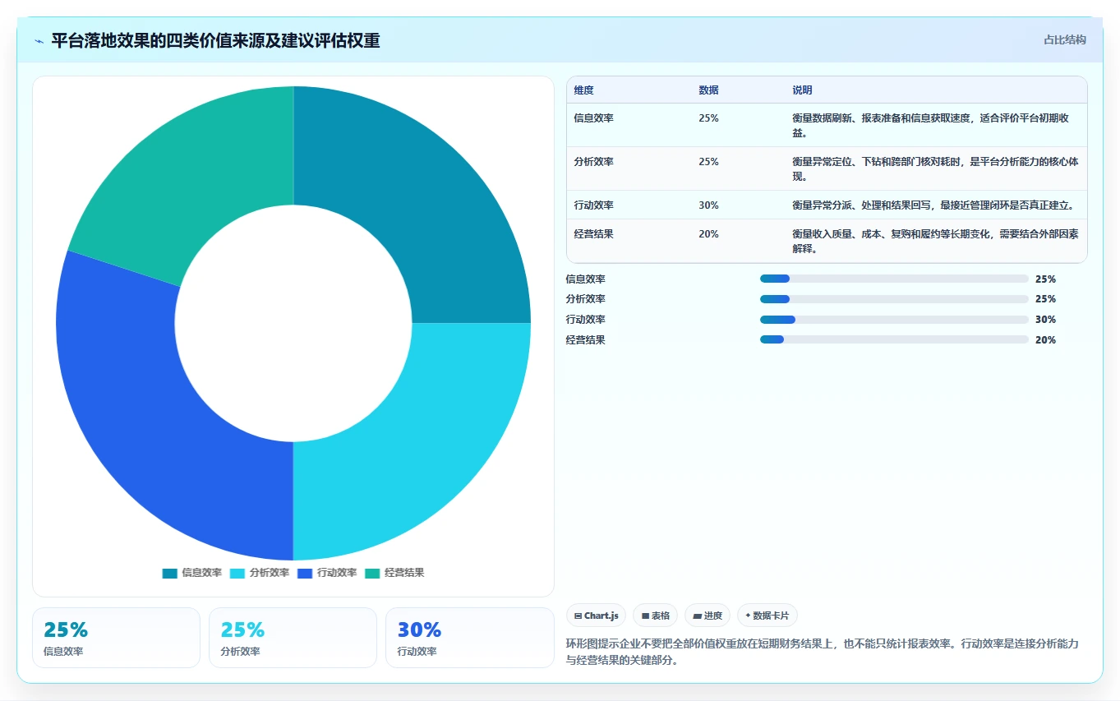Open the 25% 信息效率 stat card
Screen dimensions: 1120x701
[116, 638]
